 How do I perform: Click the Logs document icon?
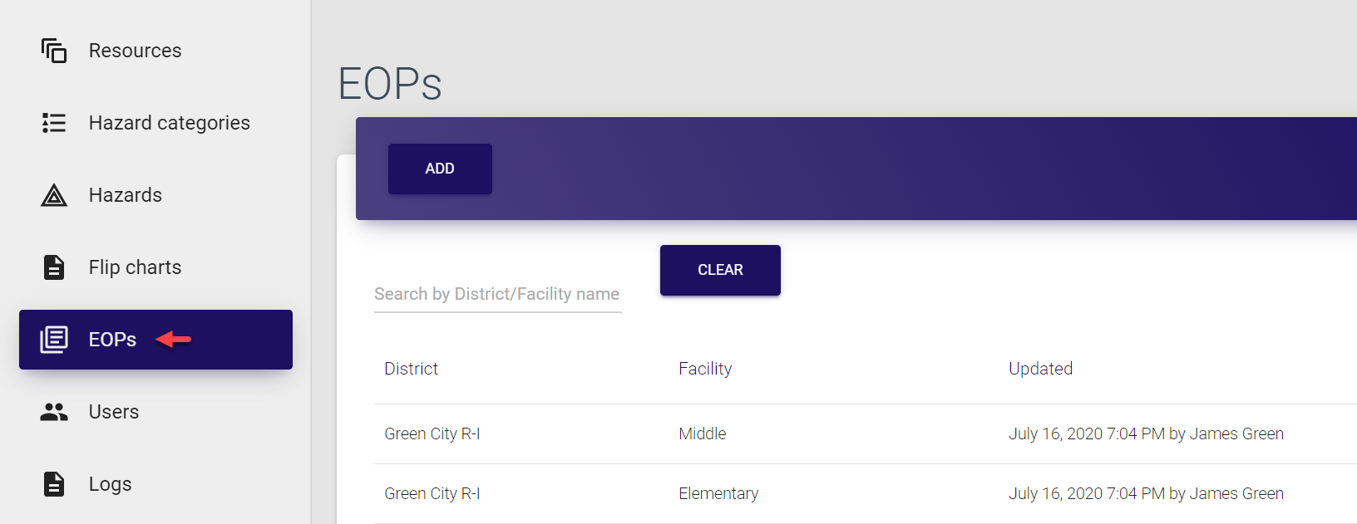click(x=54, y=484)
